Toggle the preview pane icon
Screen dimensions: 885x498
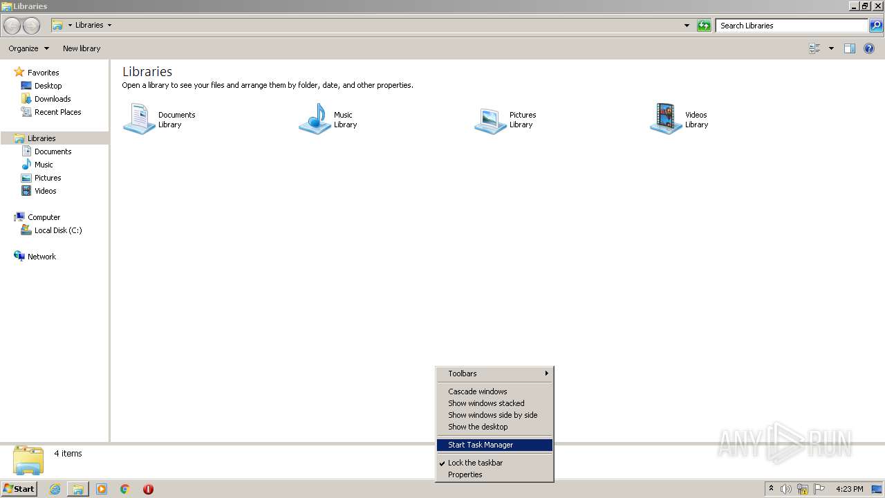pyautogui.click(x=850, y=48)
